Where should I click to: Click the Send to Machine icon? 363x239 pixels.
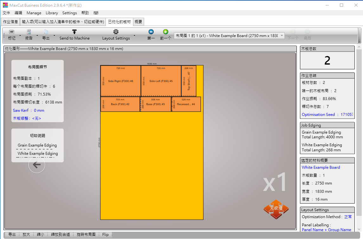[x=74, y=32]
